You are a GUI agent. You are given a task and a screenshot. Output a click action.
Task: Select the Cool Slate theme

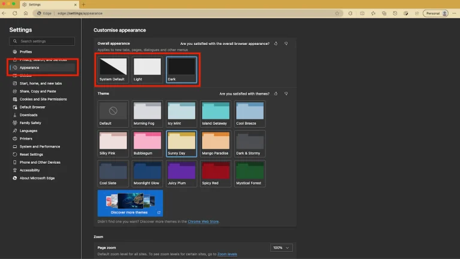[x=113, y=173]
